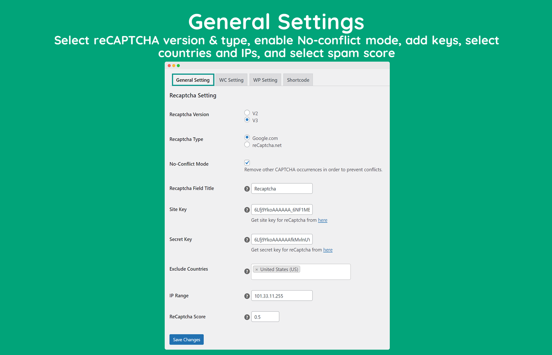Select the V2 recaptcha version
The image size is (552, 355).
(x=247, y=113)
